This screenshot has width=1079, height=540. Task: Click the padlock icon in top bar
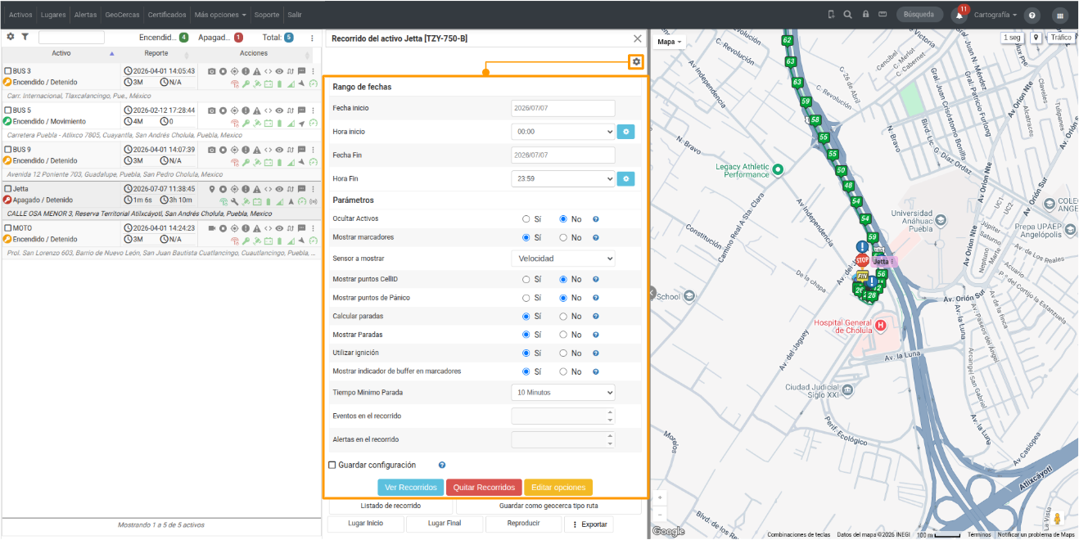(865, 15)
